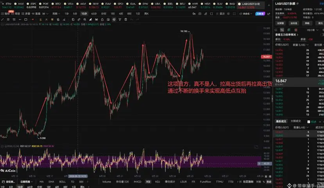The height and width of the screenshot is (188, 324).
Task: Check the box in the trades panel header
Action: pyautogui.click(x=308, y=122)
